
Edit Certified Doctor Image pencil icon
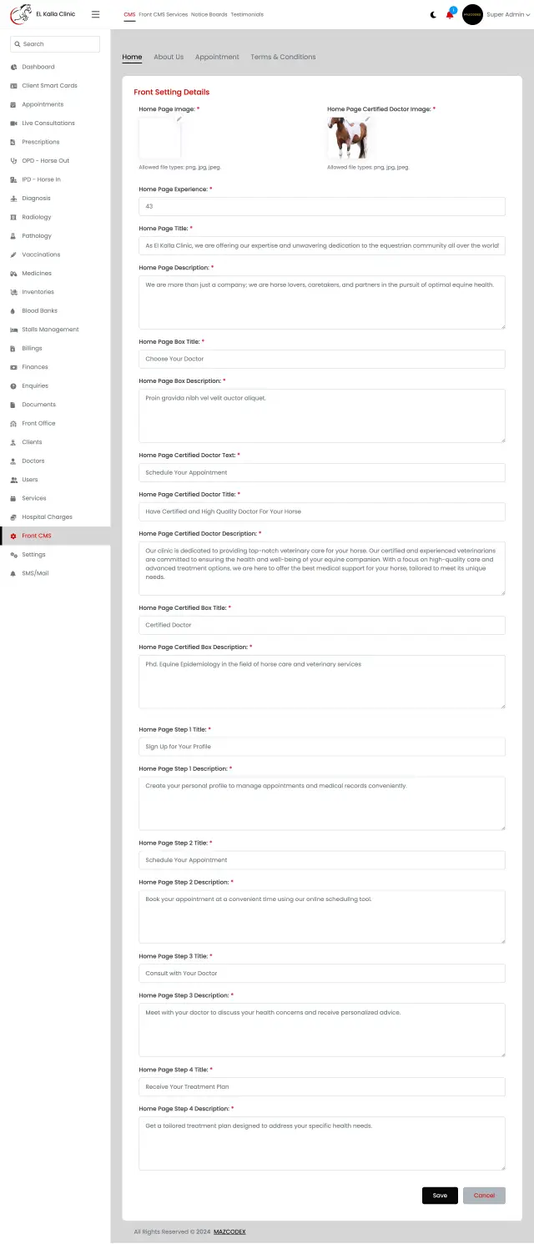click(x=367, y=119)
